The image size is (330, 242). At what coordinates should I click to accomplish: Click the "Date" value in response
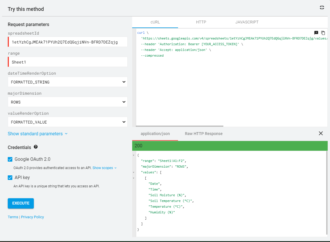click(154, 184)
